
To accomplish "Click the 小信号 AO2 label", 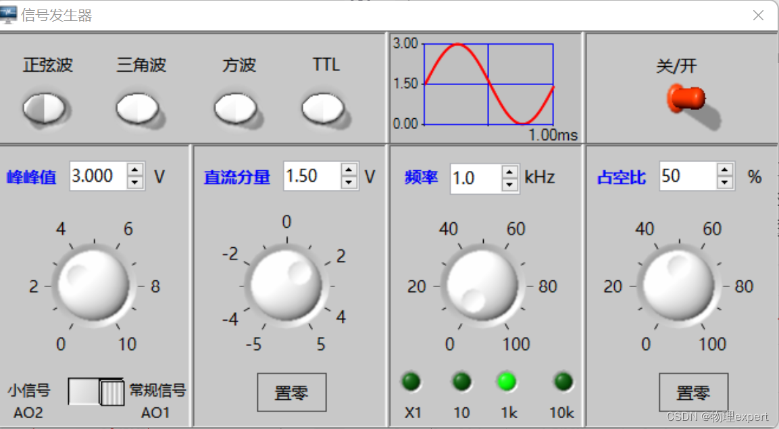I will point(29,401).
